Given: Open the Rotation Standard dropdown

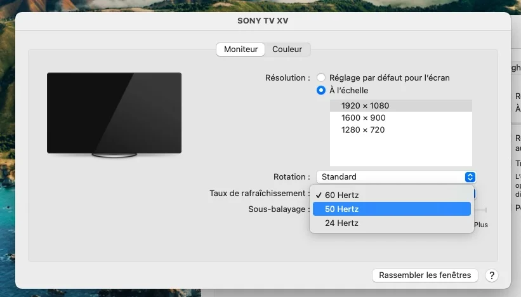Looking at the screenshot, I should click(396, 176).
